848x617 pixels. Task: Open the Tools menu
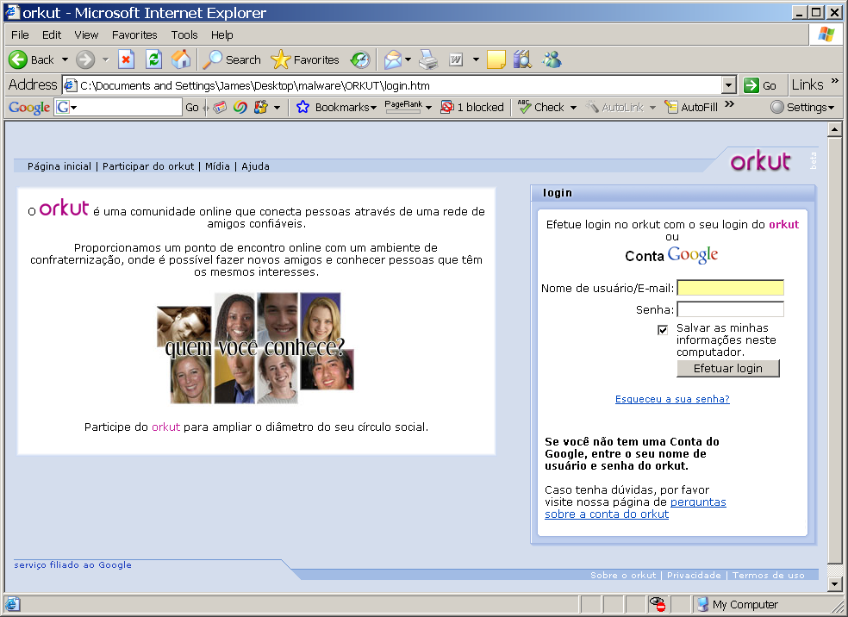click(184, 34)
